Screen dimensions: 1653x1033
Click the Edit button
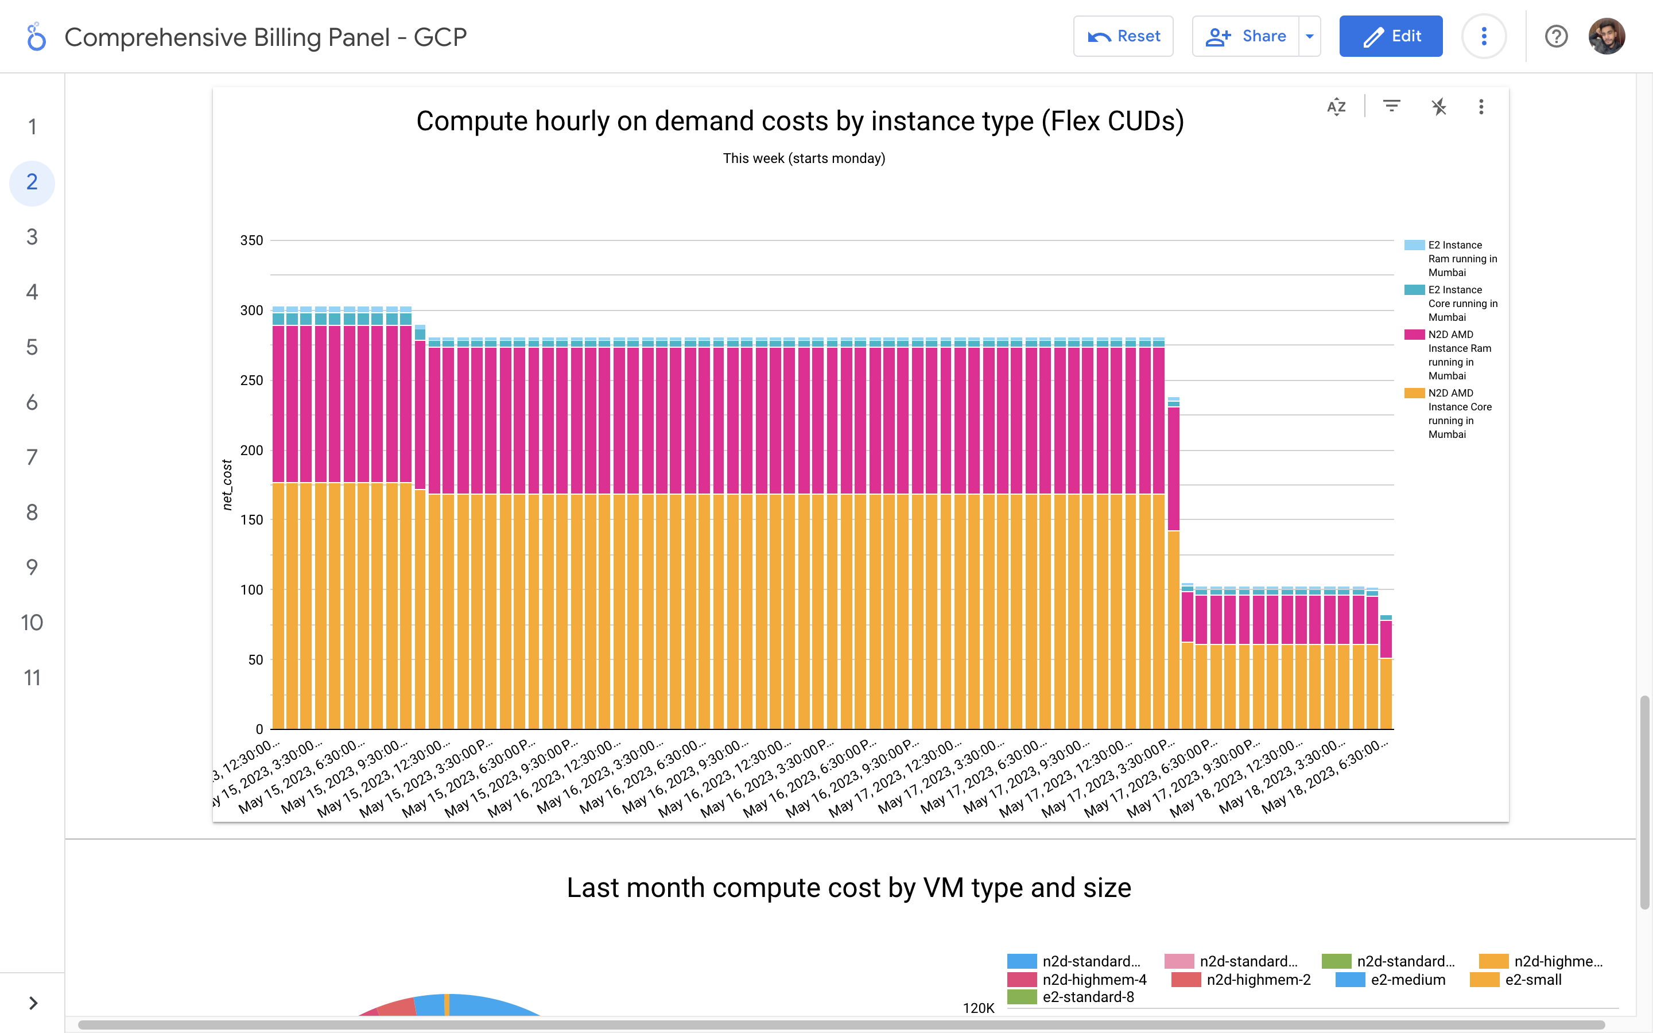pyautogui.click(x=1391, y=36)
